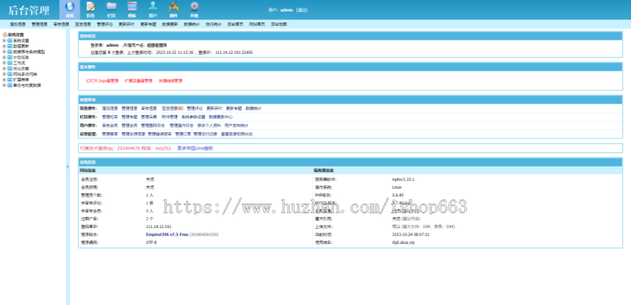Open the 用户 person icon in top navigation
The image size is (631, 305).
[x=153, y=6]
